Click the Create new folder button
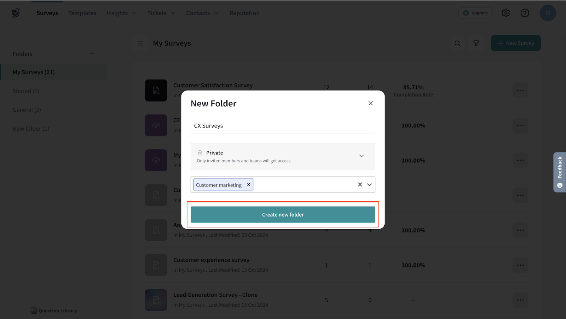 283,214
